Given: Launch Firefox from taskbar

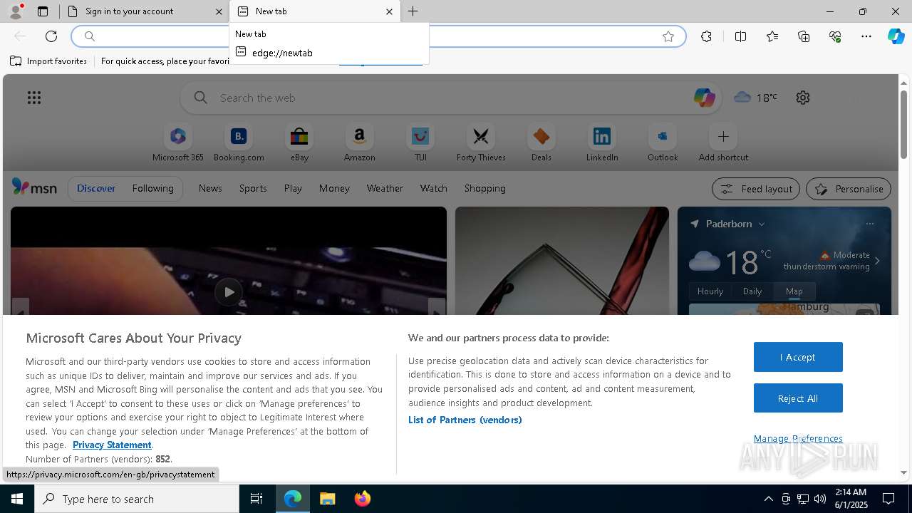Looking at the screenshot, I should pos(363,499).
